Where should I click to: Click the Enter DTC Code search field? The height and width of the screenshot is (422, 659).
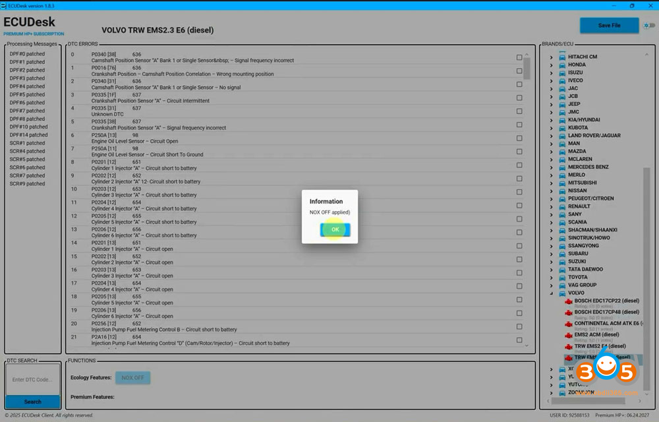coord(32,379)
